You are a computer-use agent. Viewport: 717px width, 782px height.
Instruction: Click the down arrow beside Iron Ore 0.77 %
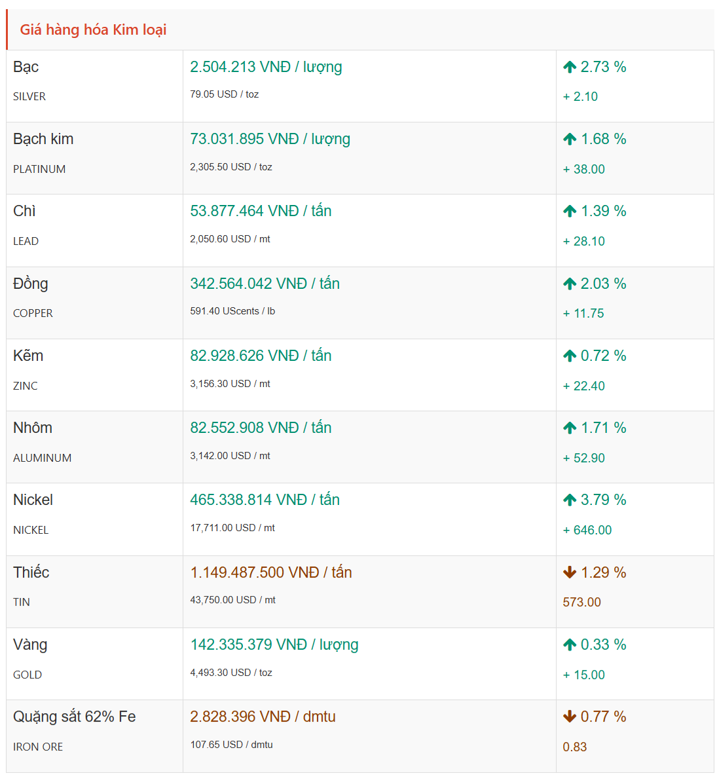pos(570,717)
